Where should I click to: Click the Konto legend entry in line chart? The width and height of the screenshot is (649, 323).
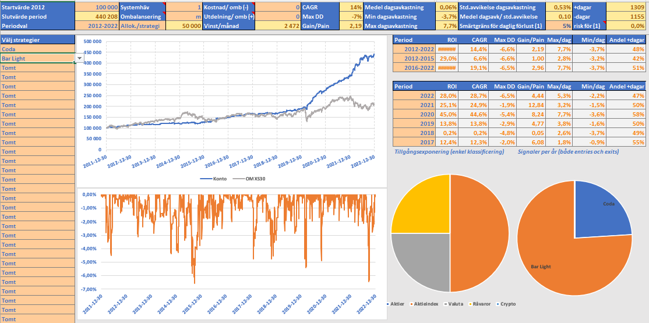(214, 179)
